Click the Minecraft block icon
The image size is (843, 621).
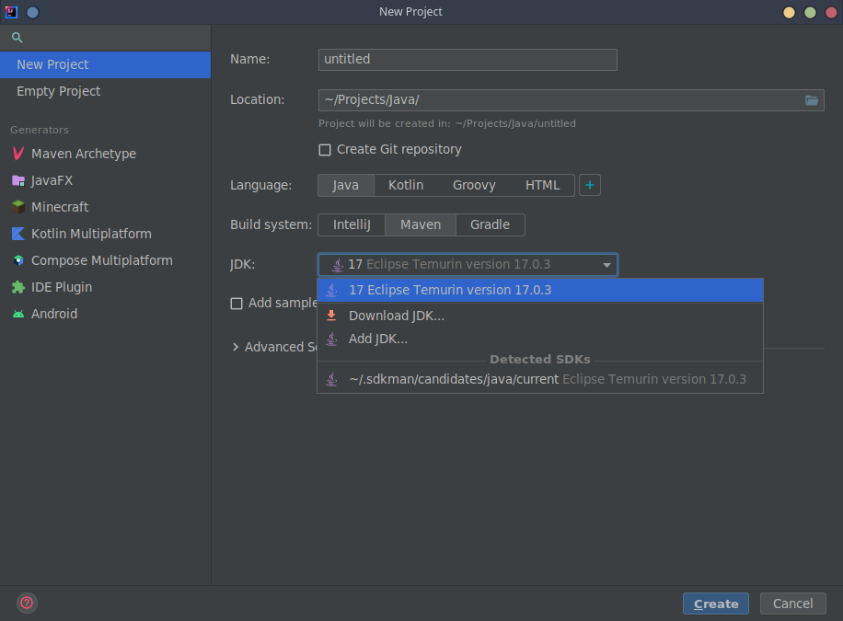point(18,207)
